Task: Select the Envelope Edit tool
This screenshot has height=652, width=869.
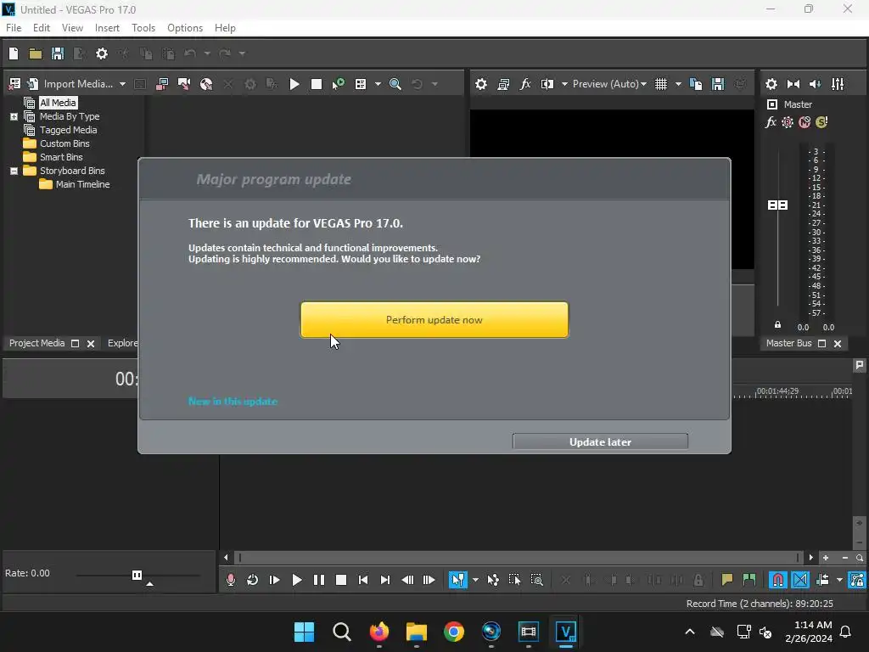Action: (493, 580)
